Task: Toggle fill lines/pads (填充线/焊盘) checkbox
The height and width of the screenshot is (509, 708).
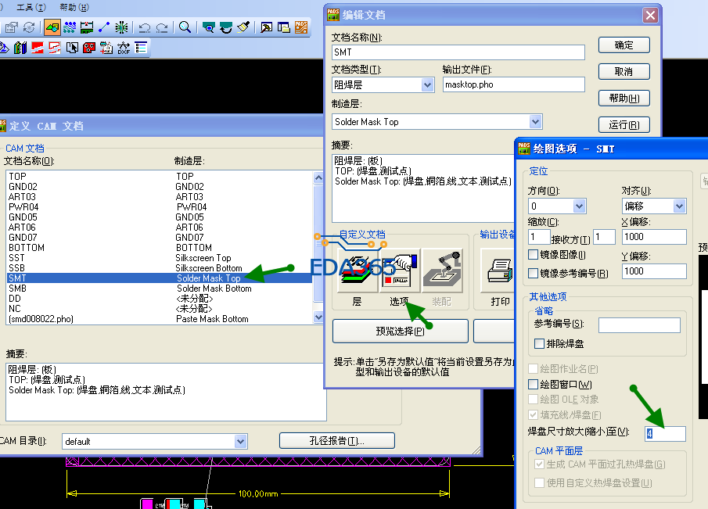Action: (534, 414)
